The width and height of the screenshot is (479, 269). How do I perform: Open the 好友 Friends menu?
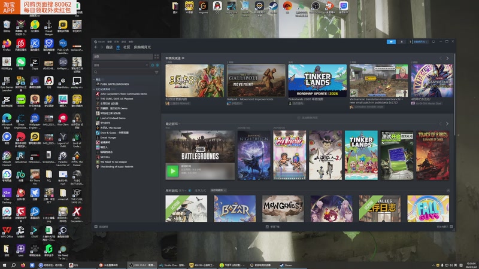[x=116, y=42]
